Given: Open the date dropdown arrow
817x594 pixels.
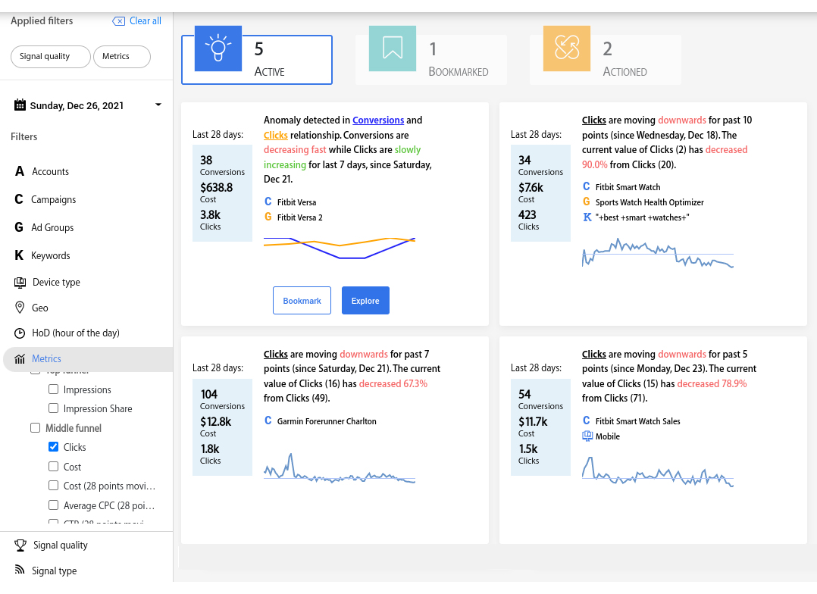Looking at the screenshot, I should [x=158, y=105].
